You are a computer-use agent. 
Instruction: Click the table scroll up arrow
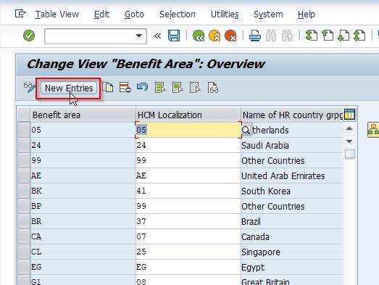tap(349, 128)
